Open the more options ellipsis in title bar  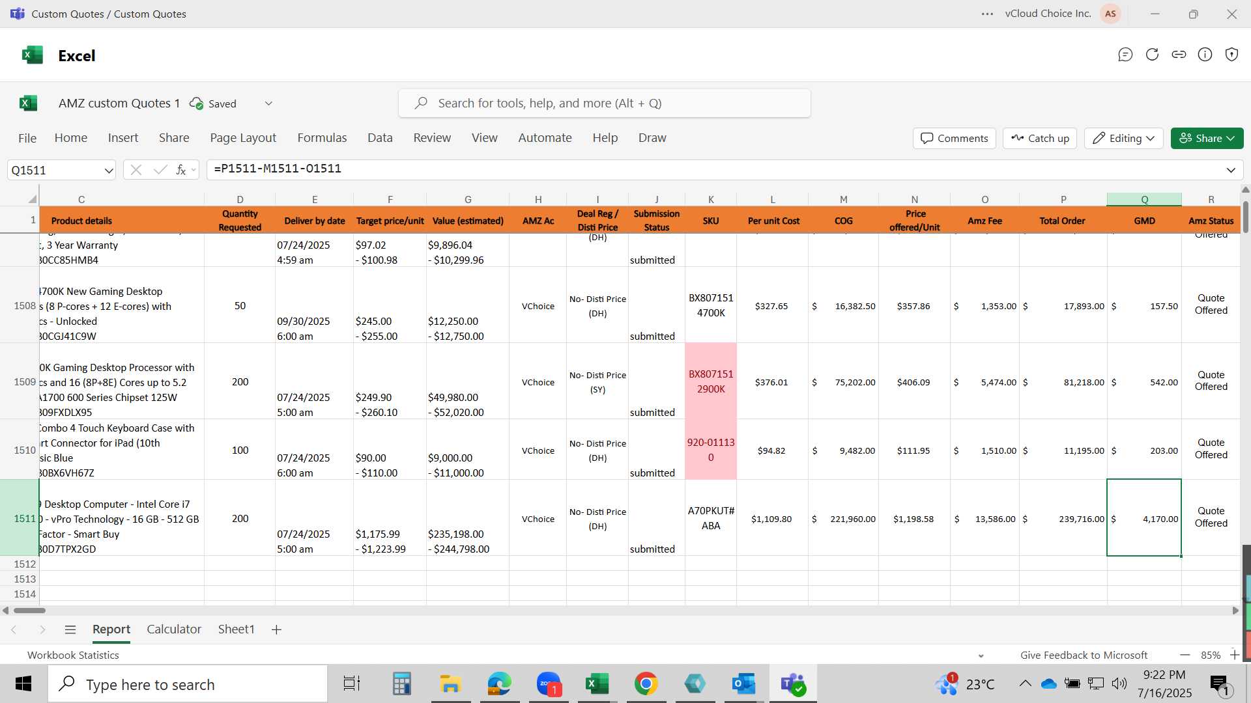click(987, 14)
